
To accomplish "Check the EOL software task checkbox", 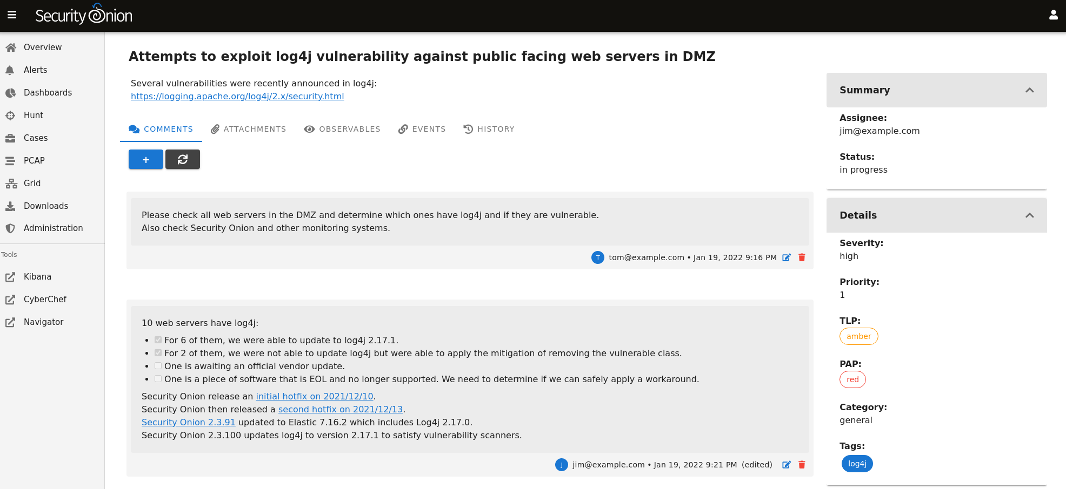I will pyautogui.click(x=158, y=379).
